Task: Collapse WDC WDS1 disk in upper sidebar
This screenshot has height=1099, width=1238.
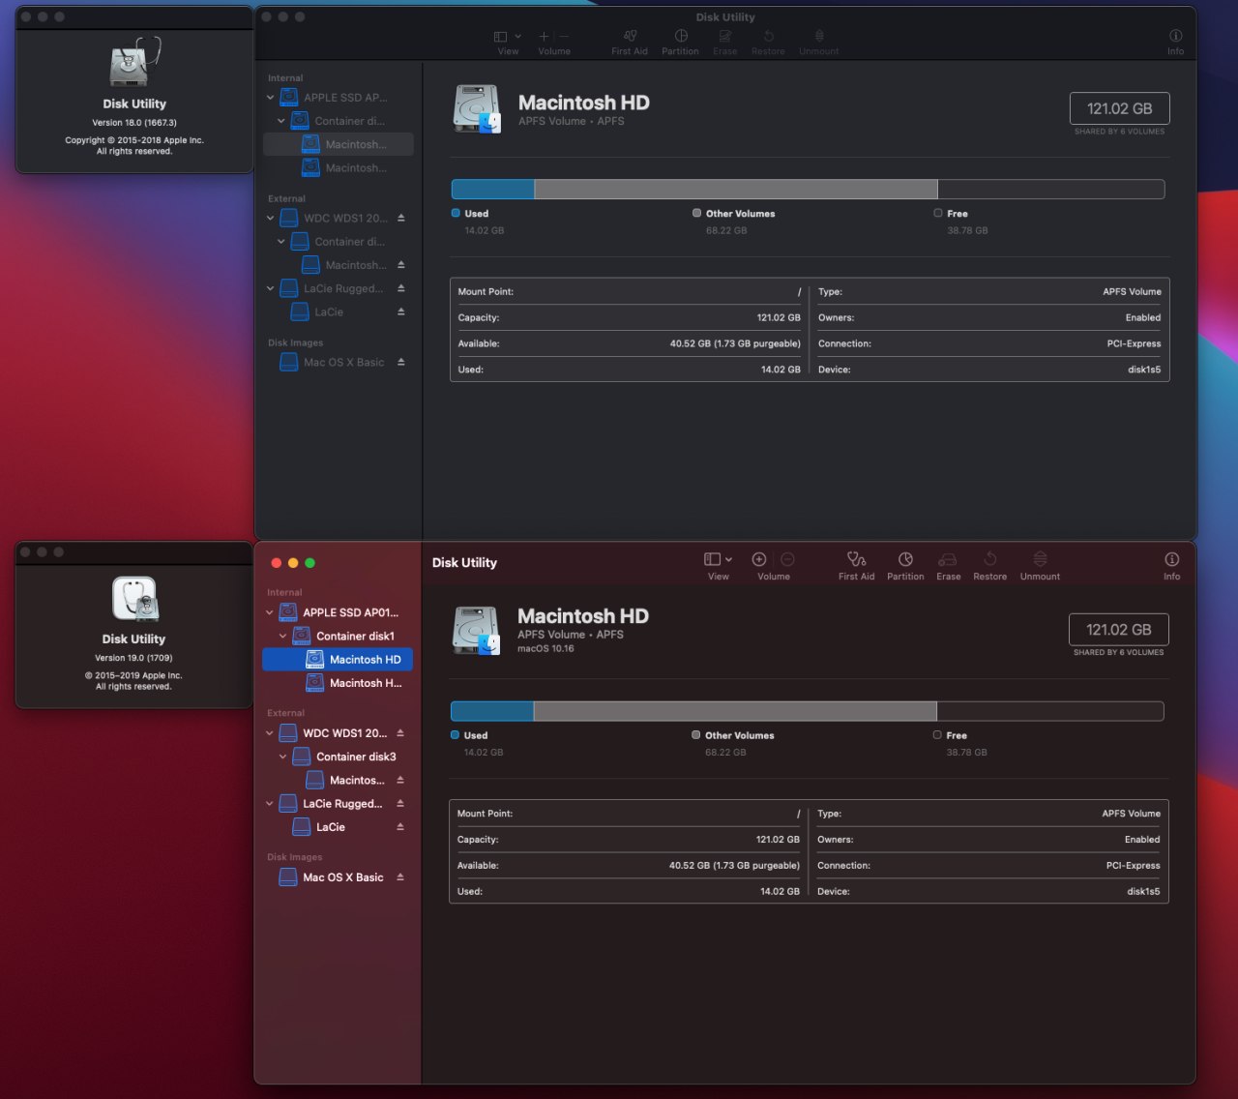Action: click(x=270, y=218)
